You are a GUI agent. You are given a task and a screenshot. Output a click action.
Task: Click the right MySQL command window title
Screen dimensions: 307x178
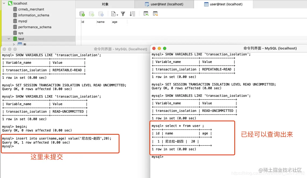[x=270, y=48]
